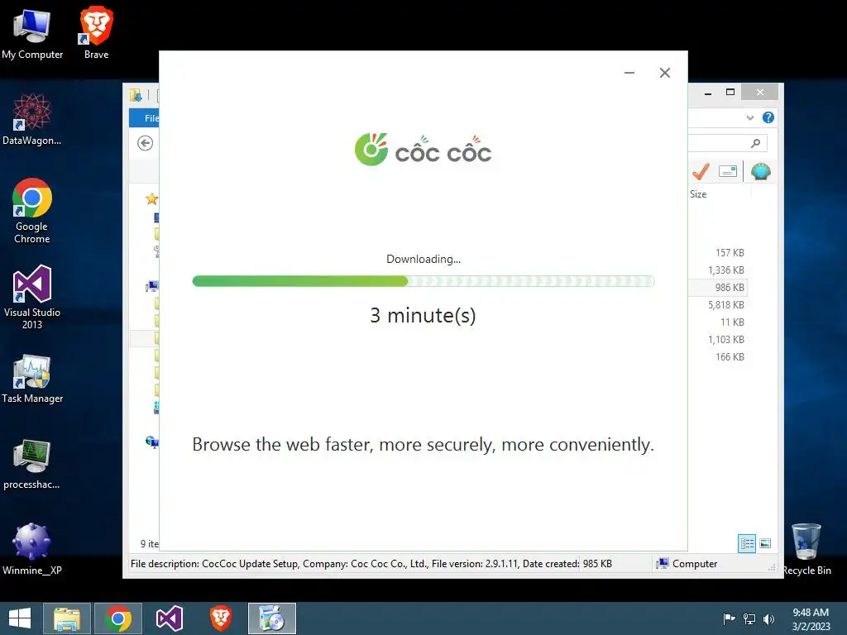Click the Network icon in navigation pane
The height and width of the screenshot is (635, 847).
[152, 442]
